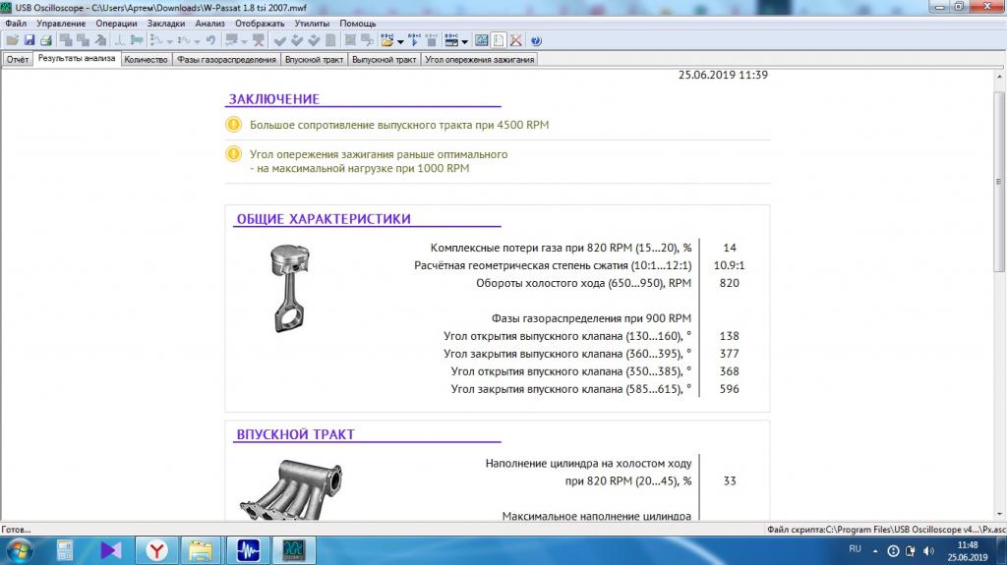Switch to the blue waveform app in the taskbar
The image size is (1007, 565).
pyautogui.click(x=248, y=550)
